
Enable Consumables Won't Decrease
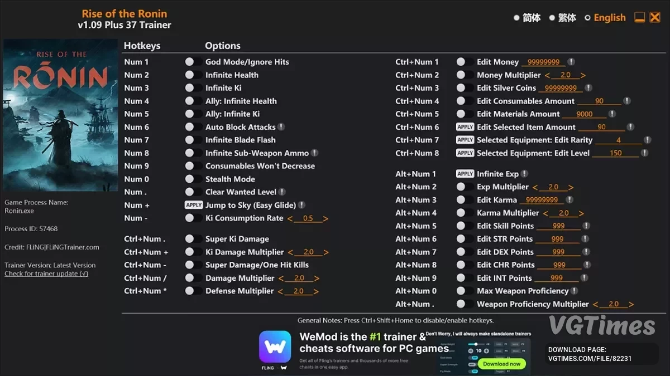193,166
